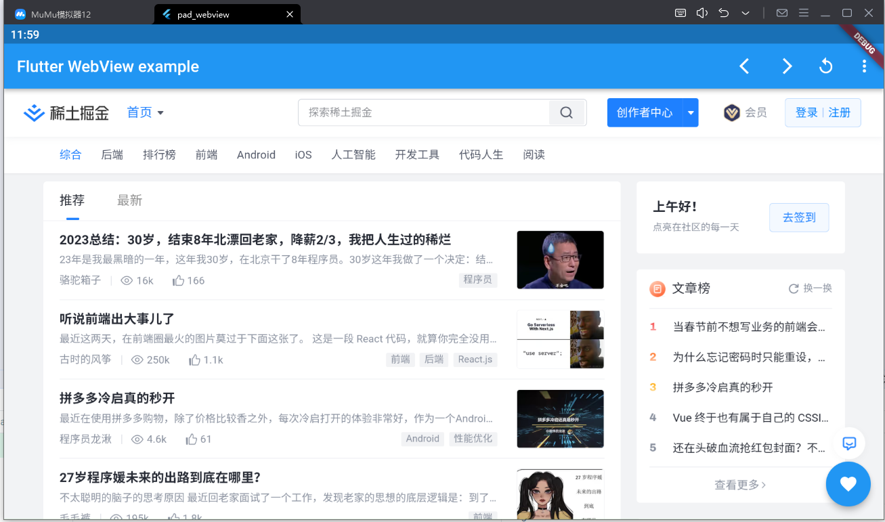Select the 阅读 category
Screen dimensions: 885x522
[x=534, y=154]
